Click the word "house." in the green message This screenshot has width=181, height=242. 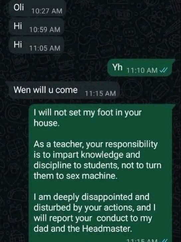(x=47, y=123)
